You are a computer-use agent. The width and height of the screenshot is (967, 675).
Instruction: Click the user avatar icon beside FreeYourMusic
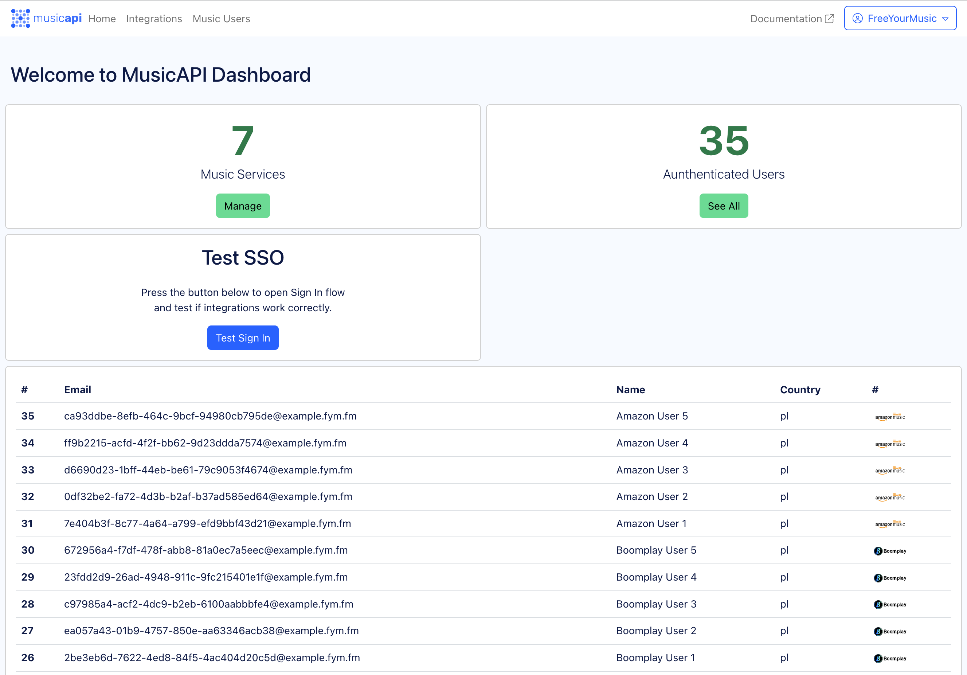click(x=857, y=18)
